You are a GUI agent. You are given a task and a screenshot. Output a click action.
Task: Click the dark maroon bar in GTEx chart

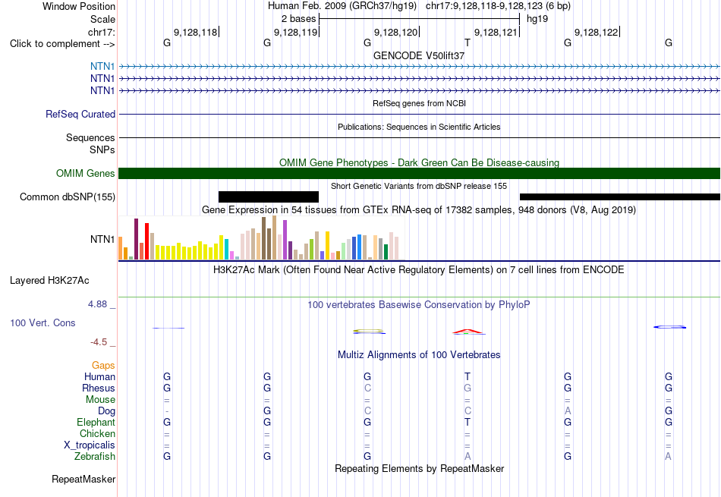click(x=136, y=239)
